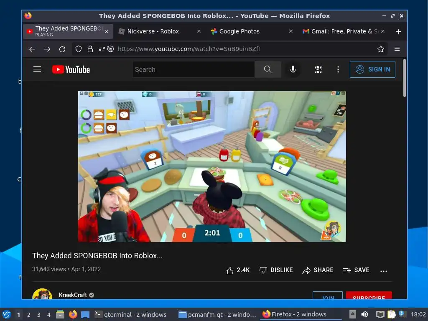428x321 pixels.
Task: Close the Gmail tab
Action: (383, 31)
